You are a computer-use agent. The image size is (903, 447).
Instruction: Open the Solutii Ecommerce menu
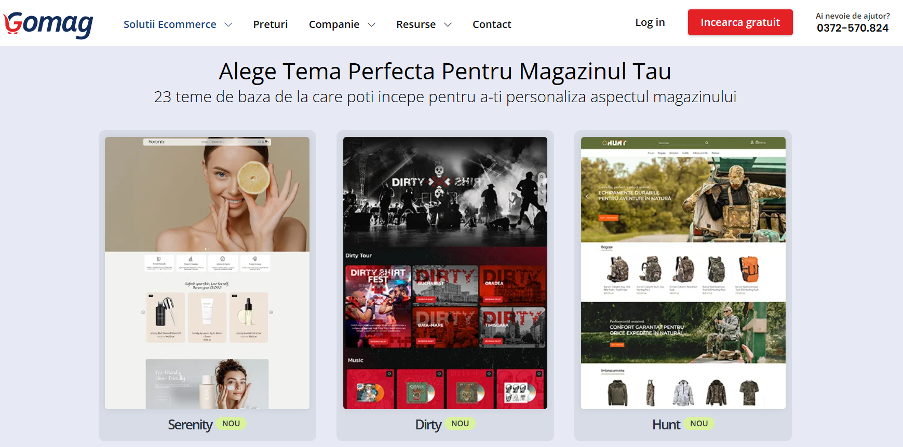(x=170, y=24)
